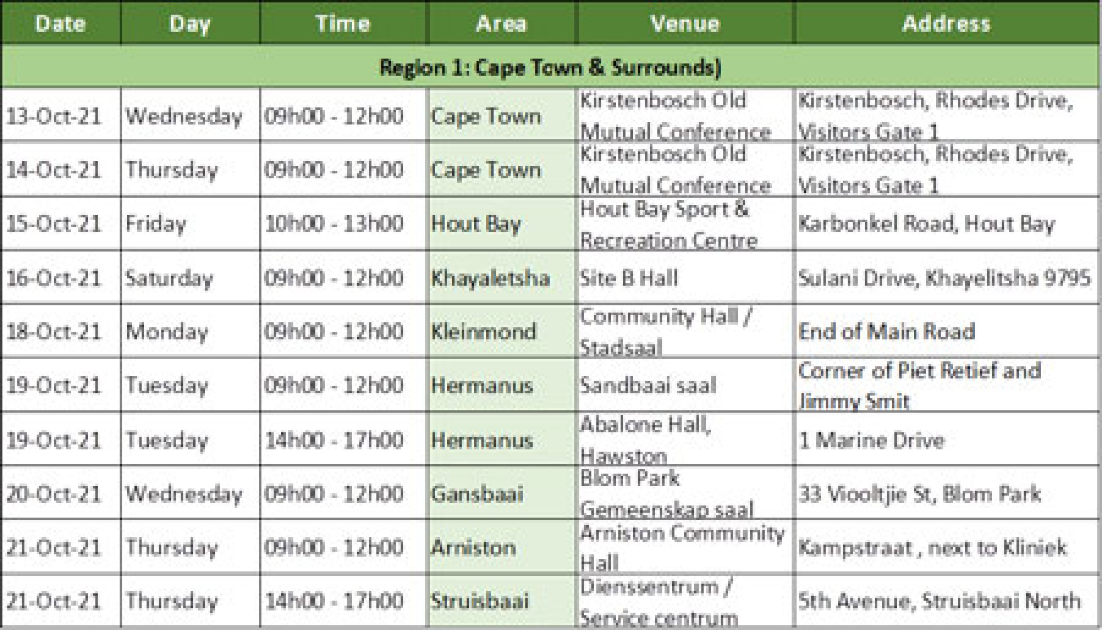Click the Khayaletsha area cell
The height and width of the screenshot is (630, 1102).
(490, 278)
